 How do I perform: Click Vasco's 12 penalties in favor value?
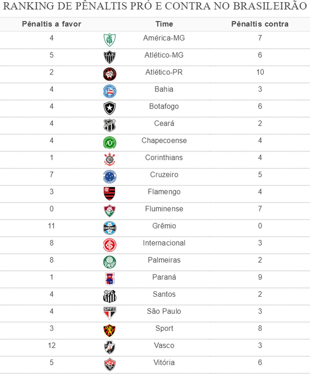pos(51,345)
